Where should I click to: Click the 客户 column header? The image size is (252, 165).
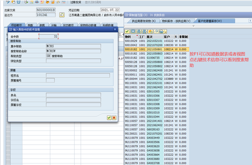[x=169, y=37]
